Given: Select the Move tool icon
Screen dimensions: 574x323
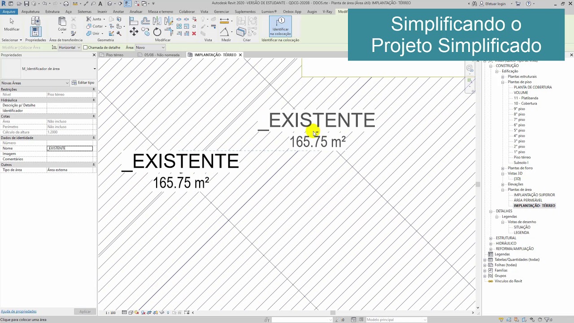Looking at the screenshot, I should pyautogui.click(x=134, y=31).
